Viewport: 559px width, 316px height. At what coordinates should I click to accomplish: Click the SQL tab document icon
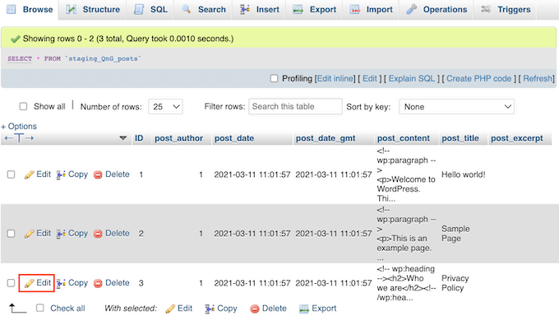pyautogui.click(x=139, y=9)
